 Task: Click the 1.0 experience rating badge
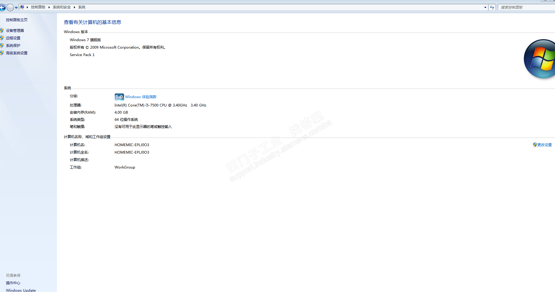[119, 97]
